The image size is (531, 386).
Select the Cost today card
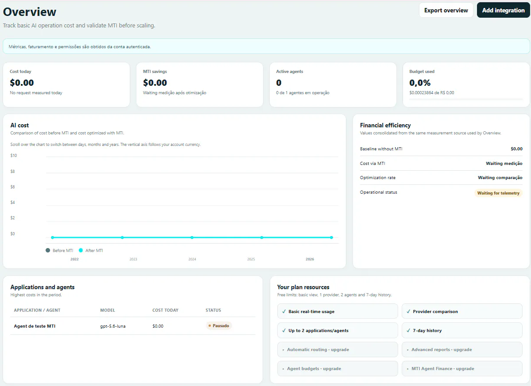66,84
